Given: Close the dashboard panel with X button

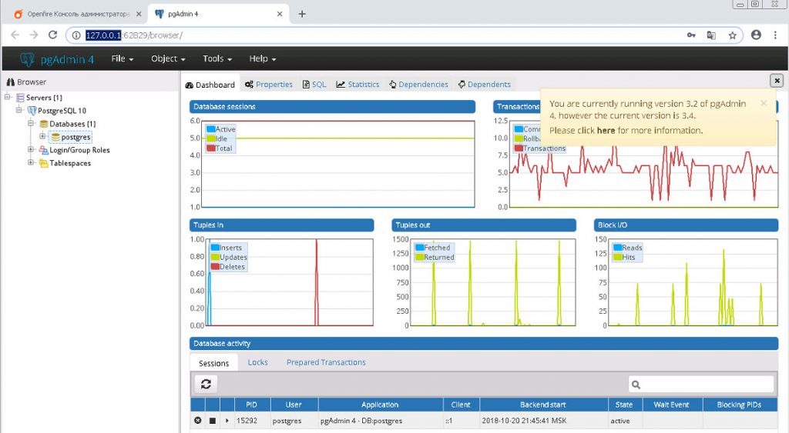Looking at the screenshot, I should point(777,81).
